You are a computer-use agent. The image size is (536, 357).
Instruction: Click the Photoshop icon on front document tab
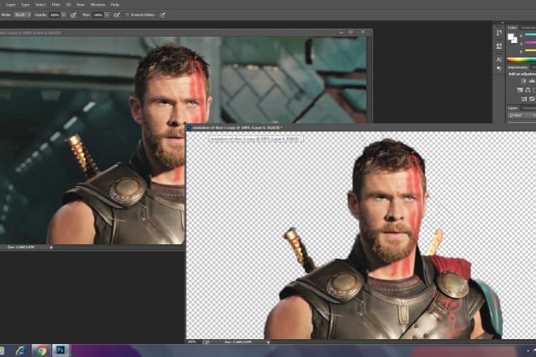tap(188, 127)
